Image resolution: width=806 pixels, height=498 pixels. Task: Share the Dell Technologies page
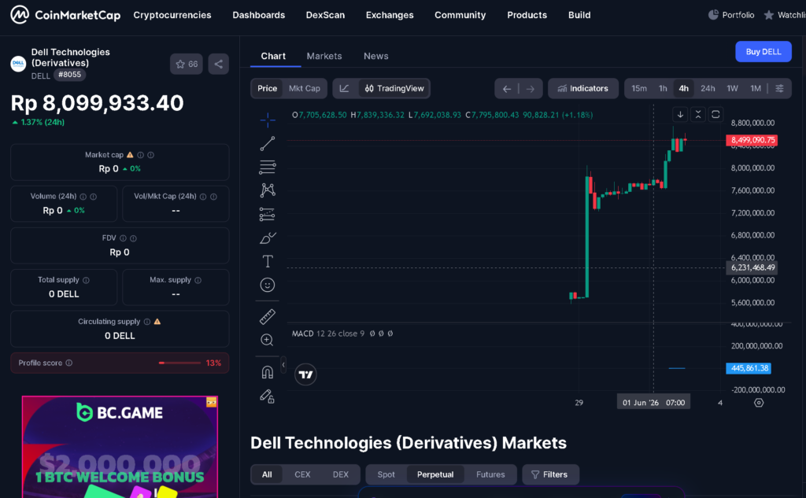219,65
